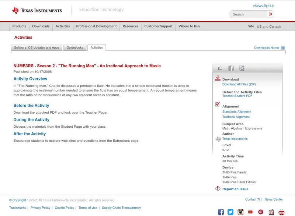
Task: Open the Supply Chain Transparency link
Action: click(x=121, y=208)
